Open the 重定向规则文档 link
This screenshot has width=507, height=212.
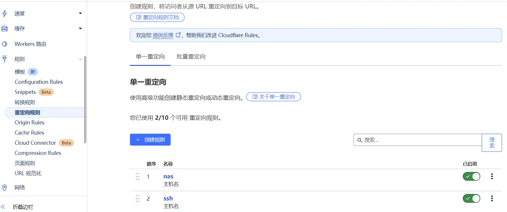pos(157,17)
